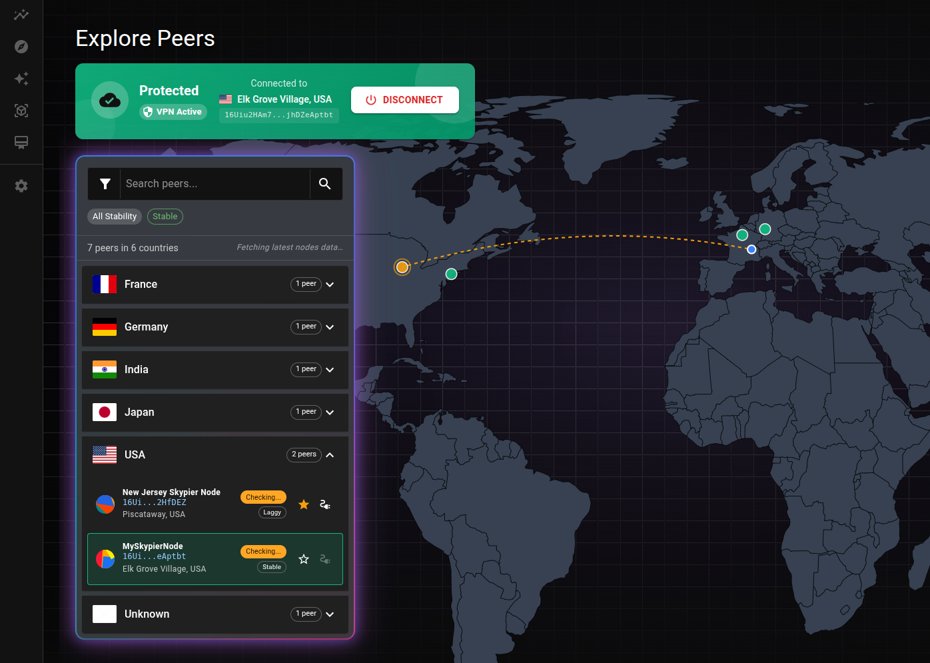Click connect plug icon for New Jersey node

[325, 504]
